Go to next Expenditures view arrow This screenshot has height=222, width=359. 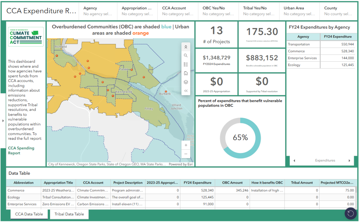coord(349,161)
